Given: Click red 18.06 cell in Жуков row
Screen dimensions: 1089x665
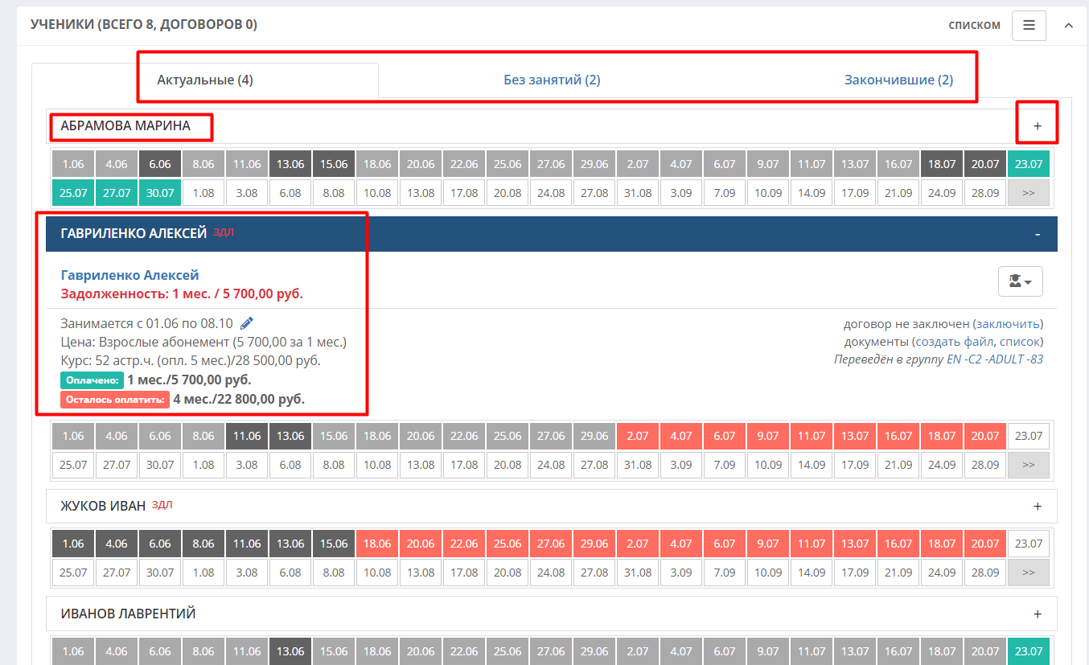Looking at the screenshot, I should pos(377,544).
